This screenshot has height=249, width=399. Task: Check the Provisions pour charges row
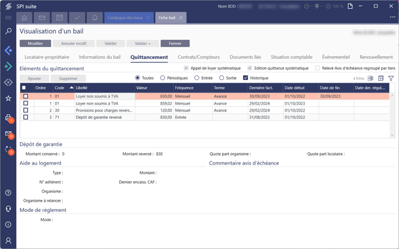pos(26,110)
